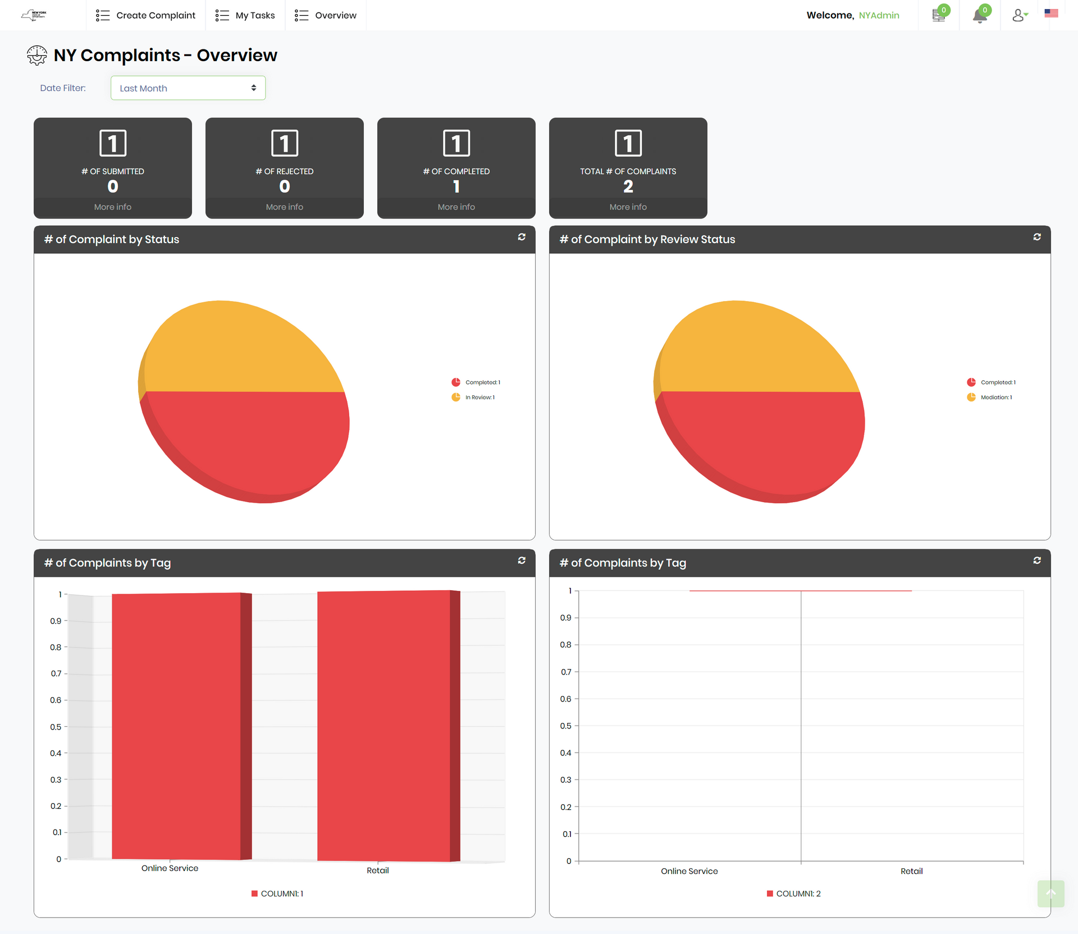Click the Create Complaint icon in navbar
The height and width of the screenshot is (934, 1078).
[x=102, y=15]
